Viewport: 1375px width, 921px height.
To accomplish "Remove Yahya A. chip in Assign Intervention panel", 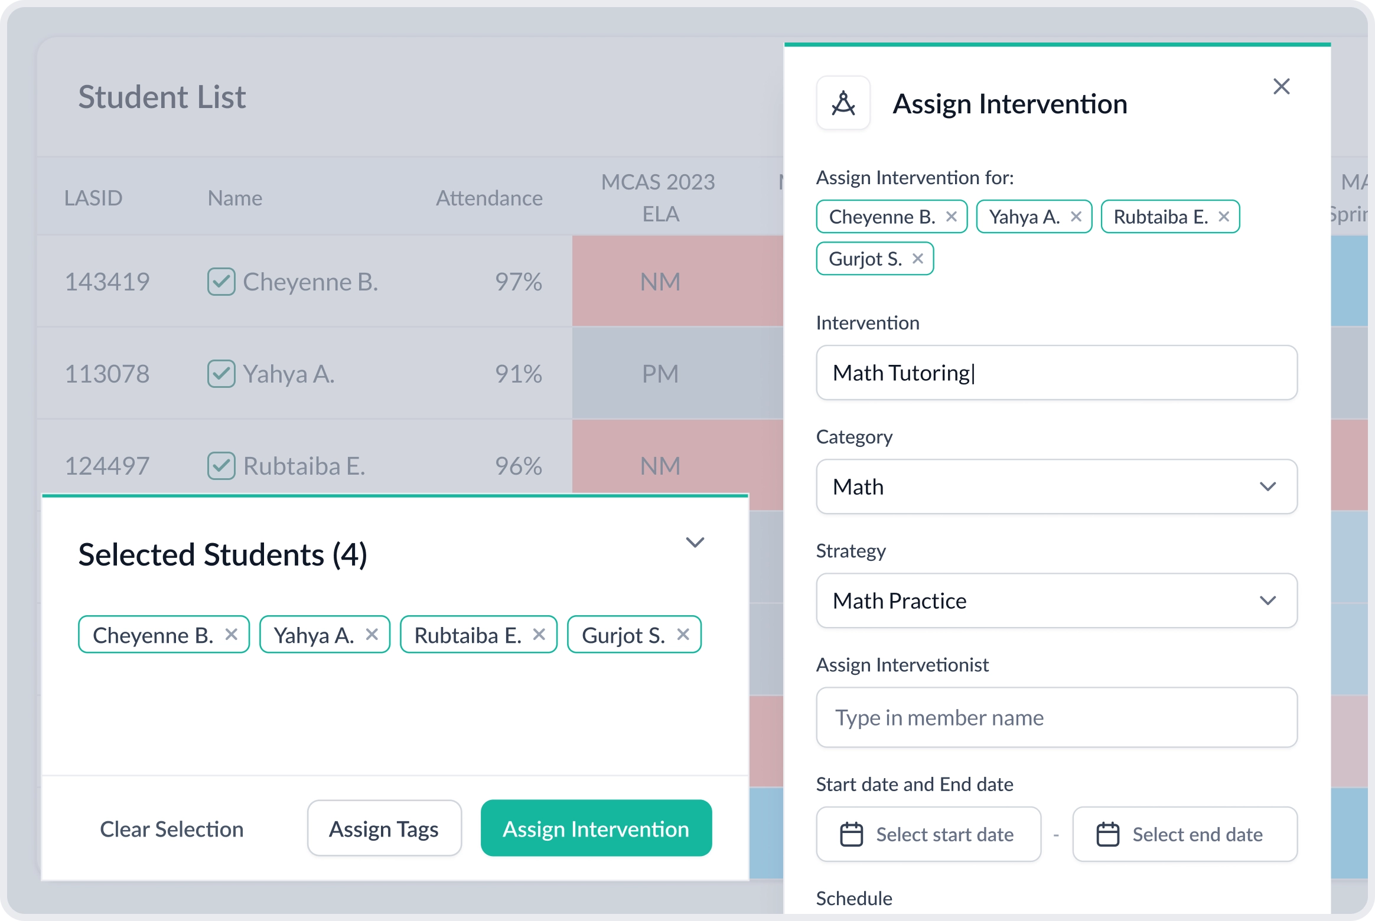I will click(1076, 217).
